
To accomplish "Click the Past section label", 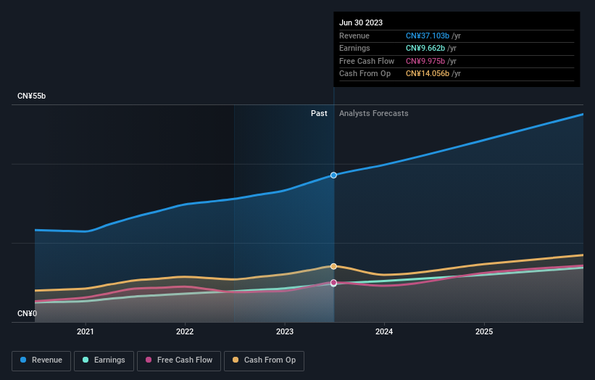I will 319,113.
